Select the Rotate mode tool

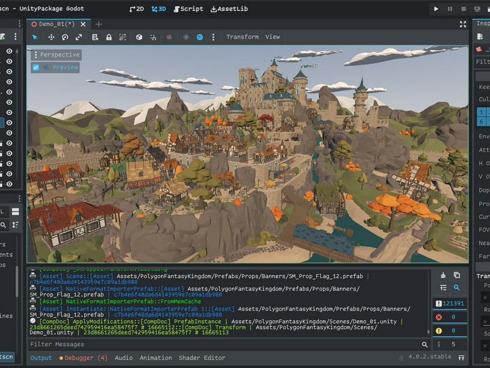pyautogui.click(x=65, y=37)
